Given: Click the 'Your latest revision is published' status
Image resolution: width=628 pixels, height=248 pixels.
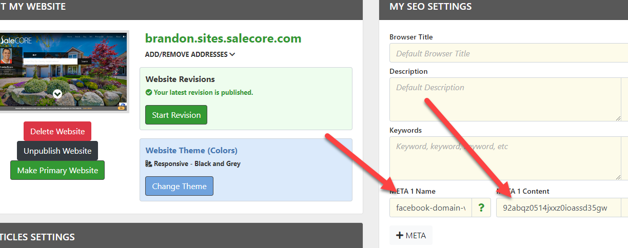Looking at the screenshot, I should (x=203, y=93).
